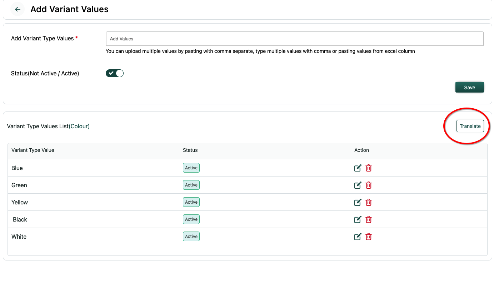Delete the White variant value
This screenshot has height=283, width=499.
click(x=369, y=237)
